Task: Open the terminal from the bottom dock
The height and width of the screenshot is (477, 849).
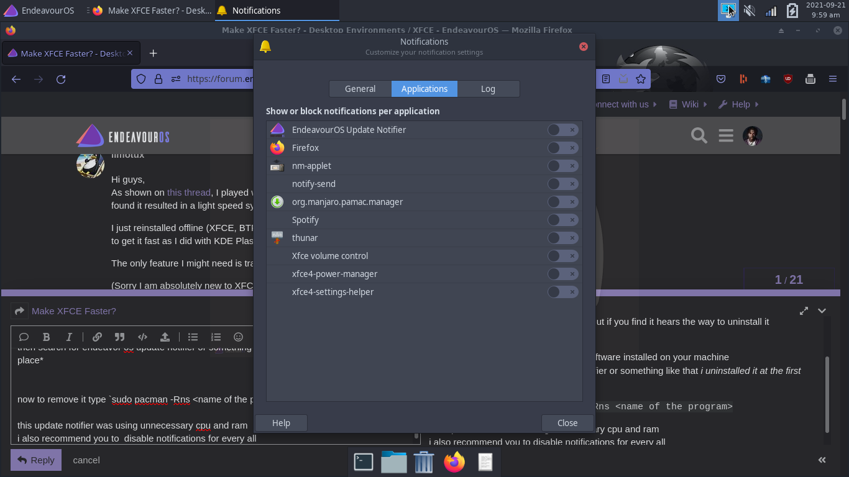Action: [364, 461]
